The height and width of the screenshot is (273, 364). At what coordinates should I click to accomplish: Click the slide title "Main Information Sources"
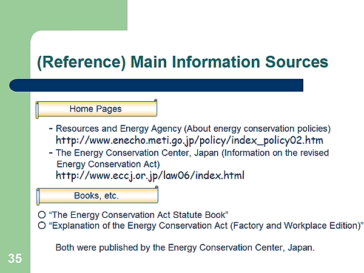[183, 62]
